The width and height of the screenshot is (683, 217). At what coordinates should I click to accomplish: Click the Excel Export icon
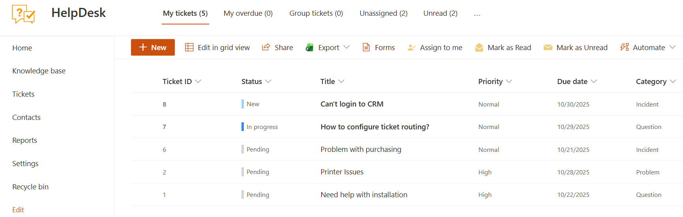tap(309, 47)
